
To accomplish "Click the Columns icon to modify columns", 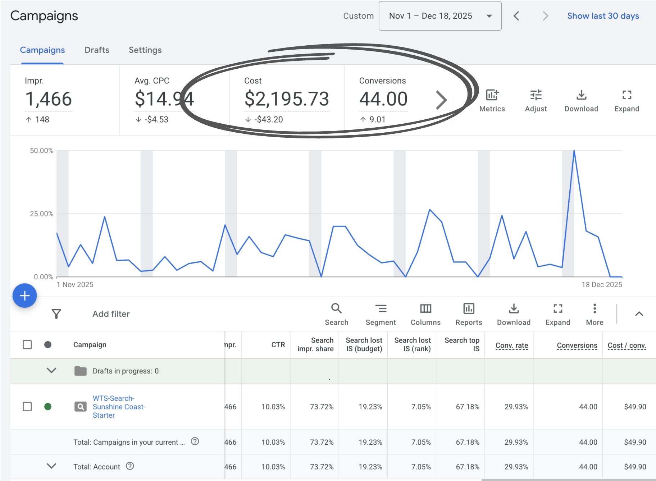I will (425, 308).
